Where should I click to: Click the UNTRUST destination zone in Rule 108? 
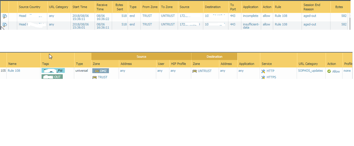(x=205, y=71)
